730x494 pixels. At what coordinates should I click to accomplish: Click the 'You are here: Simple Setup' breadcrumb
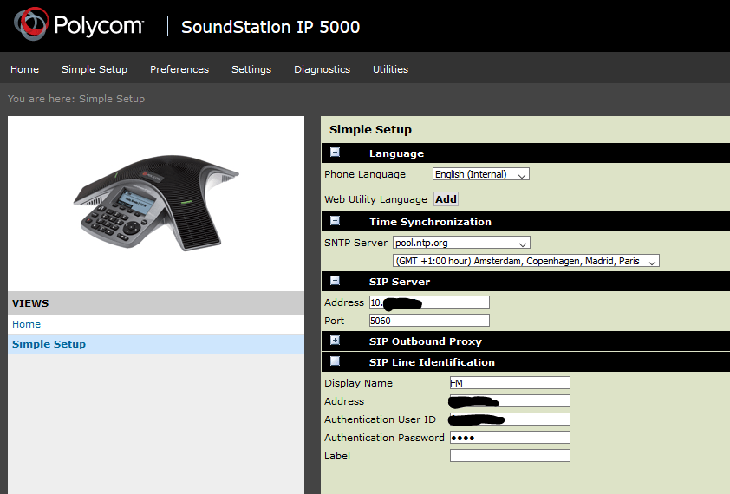(x=76, y=99)
